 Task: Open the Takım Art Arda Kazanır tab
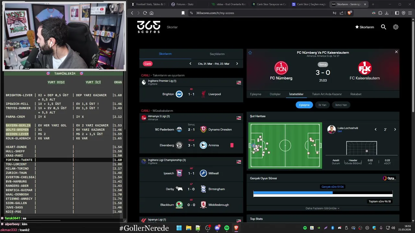click(327, 94)
